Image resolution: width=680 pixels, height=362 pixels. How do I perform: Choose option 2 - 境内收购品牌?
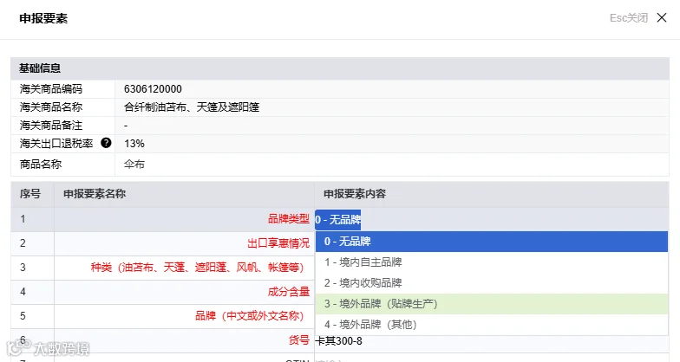tap(491, 283)
